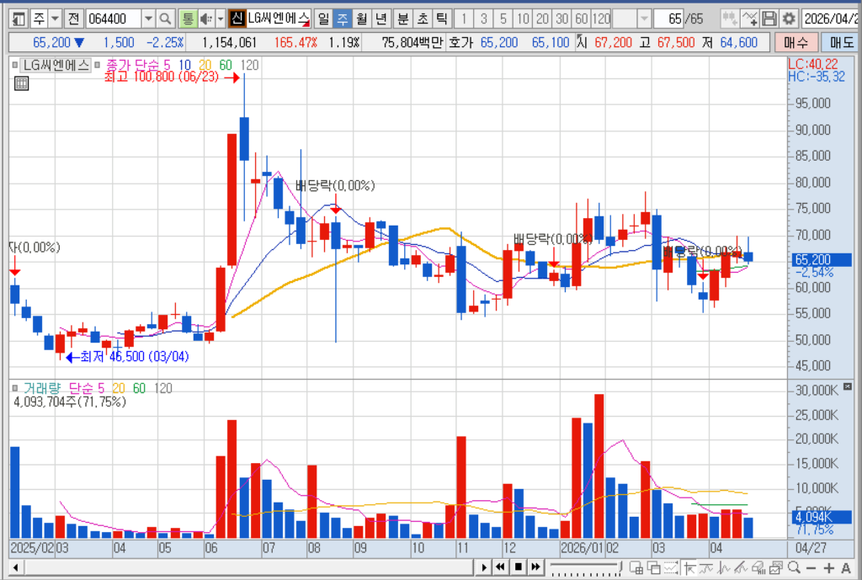
Task: Select the 5 interval button
Action: [503, 19]
